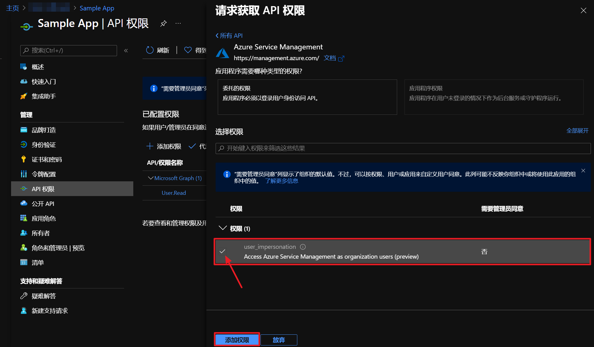
Task: Click the permission filter search box
Action: (x=403, y=148)
